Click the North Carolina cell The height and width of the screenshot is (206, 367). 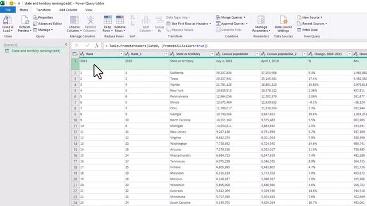[192, 120]
